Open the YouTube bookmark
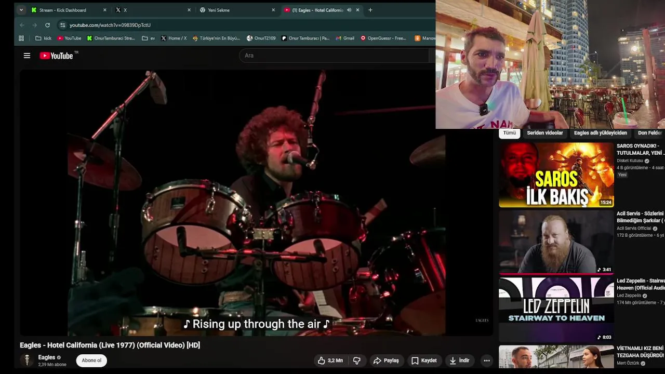 [69, 38]
